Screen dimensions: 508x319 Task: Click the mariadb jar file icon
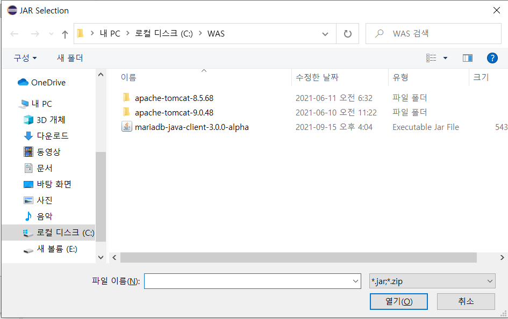(126, 127)
